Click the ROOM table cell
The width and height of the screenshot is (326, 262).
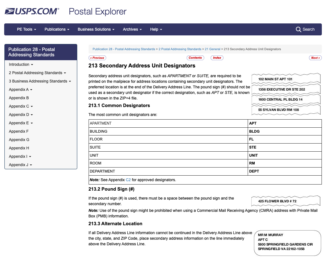pos(168,163)
